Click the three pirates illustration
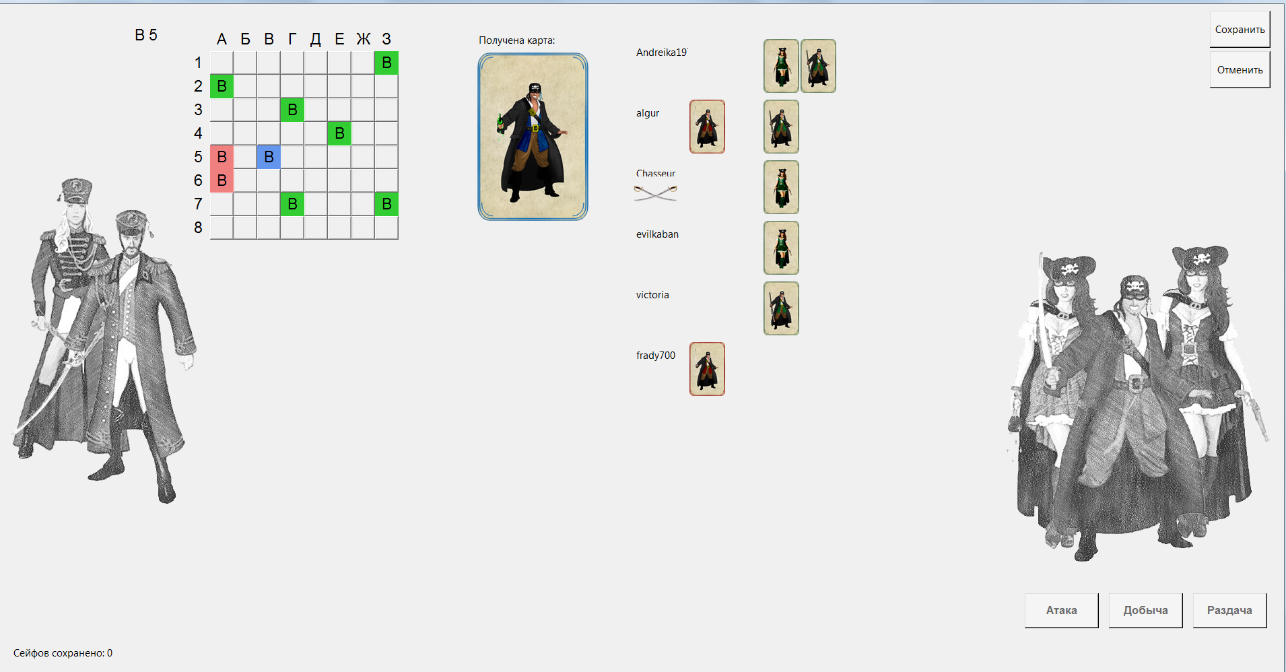Viewport: 1286px width, 672px height. (x=1138, y=404)
